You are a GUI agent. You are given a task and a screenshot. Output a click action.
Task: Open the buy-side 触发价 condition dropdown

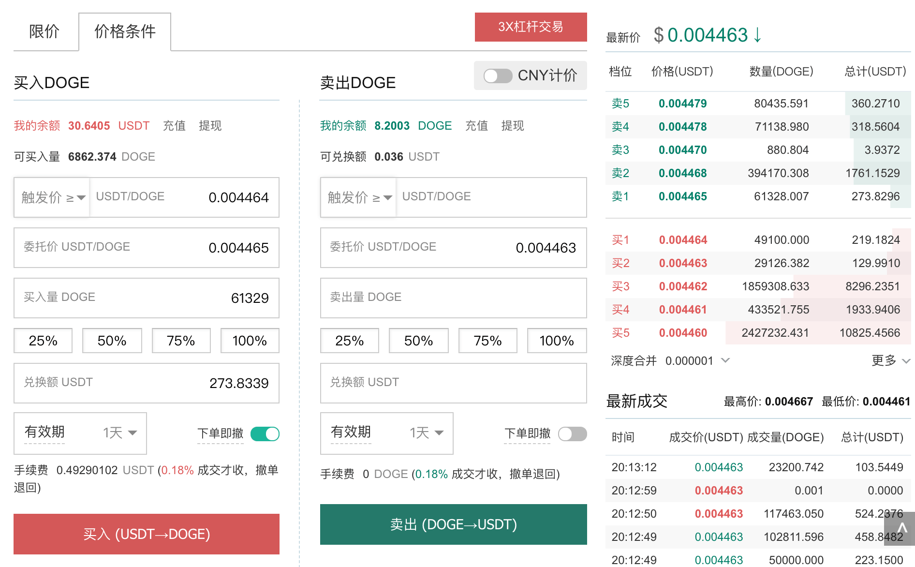tap(52, 197)
